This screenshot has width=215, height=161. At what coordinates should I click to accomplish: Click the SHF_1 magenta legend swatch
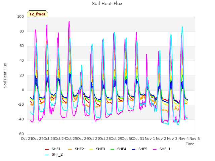pos(155,149)
